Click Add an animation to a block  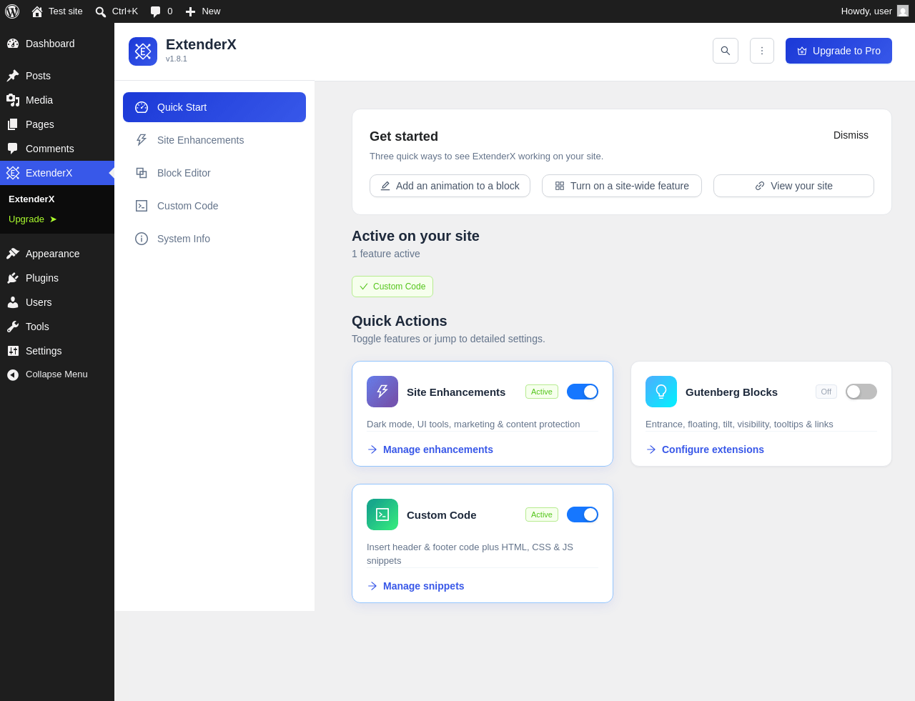pyautogui.click(x=450, y=186)
